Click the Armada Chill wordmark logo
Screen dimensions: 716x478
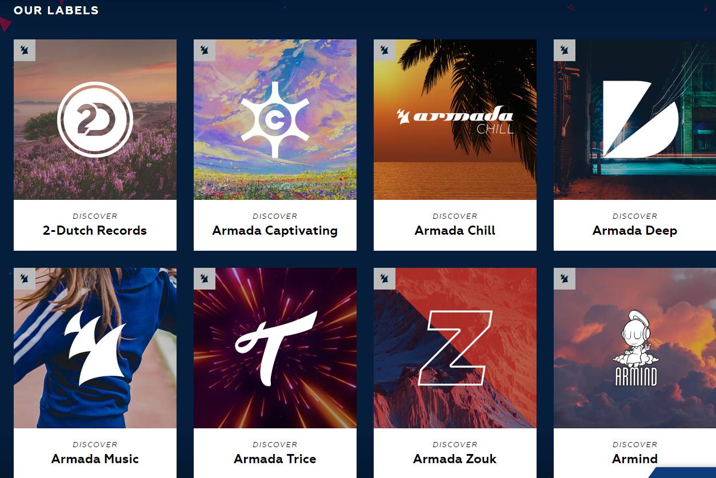455,119
